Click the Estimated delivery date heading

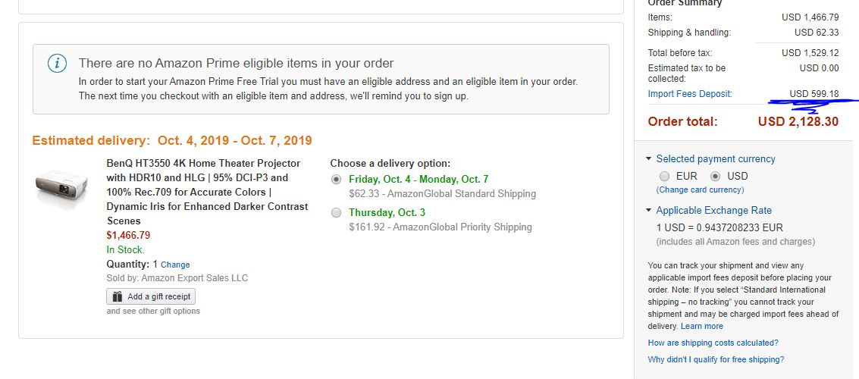pos(172,140)
